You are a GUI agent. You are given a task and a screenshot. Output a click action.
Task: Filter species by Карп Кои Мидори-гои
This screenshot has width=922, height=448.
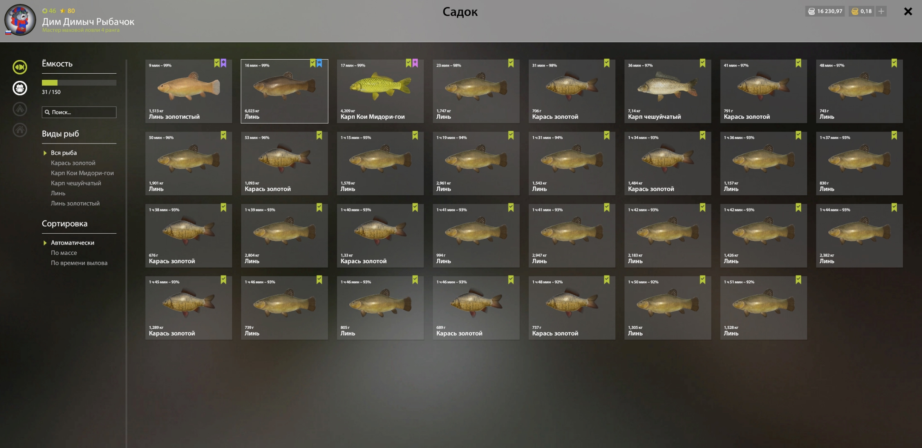click(82, 173)
